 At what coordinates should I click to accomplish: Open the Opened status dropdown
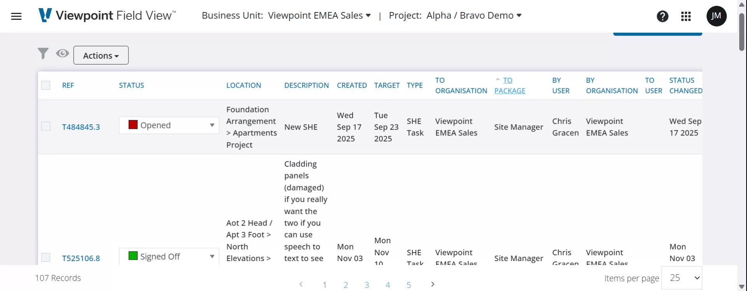pyautogui.click(x=169, y=125)
